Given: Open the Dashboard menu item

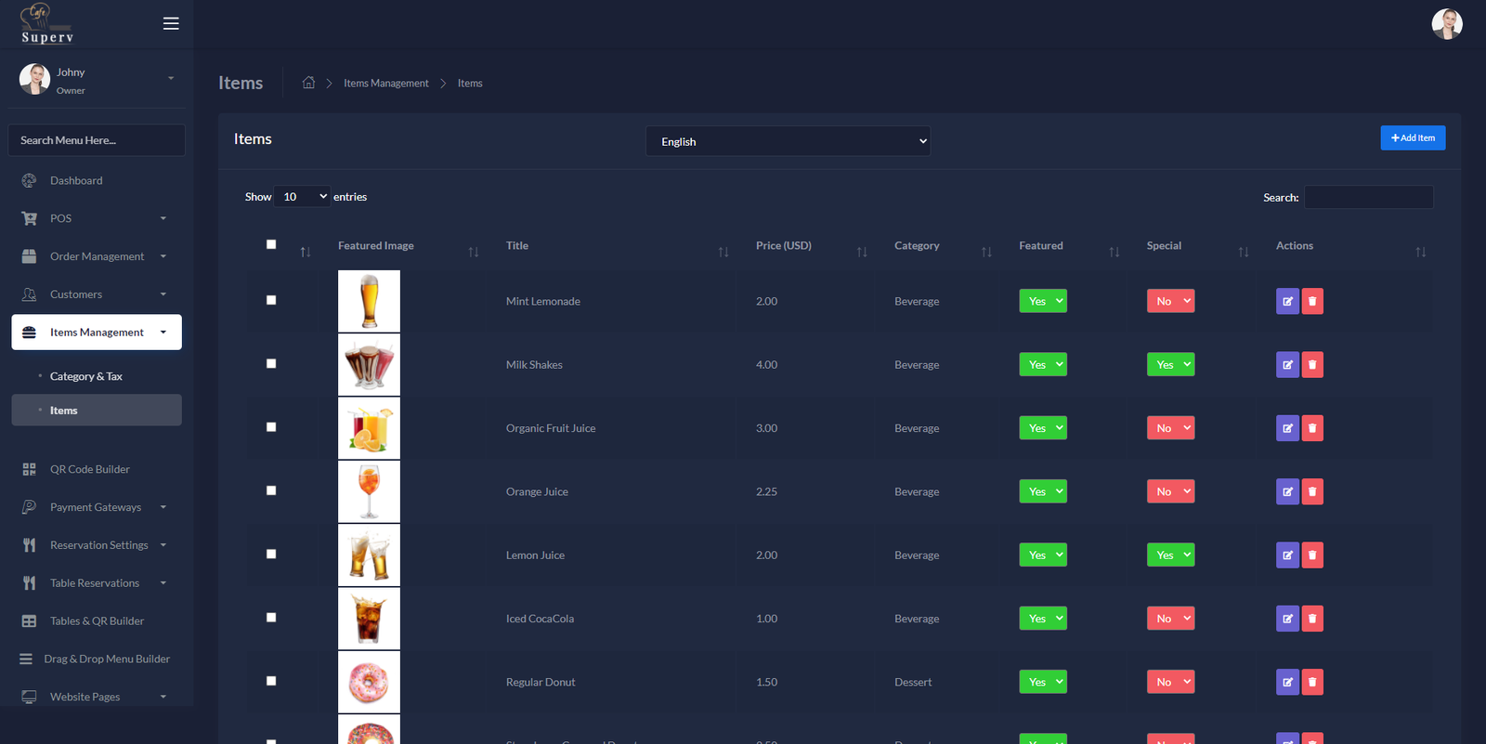Looking at the screenshot, I should point(76,180).
